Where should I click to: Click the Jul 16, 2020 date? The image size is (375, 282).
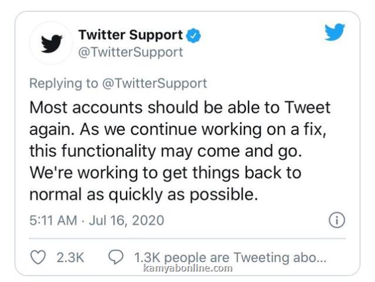[127, 220]
